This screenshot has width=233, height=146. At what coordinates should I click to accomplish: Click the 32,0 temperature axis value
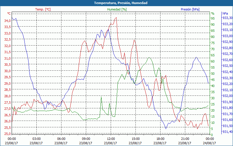(8, 46)
